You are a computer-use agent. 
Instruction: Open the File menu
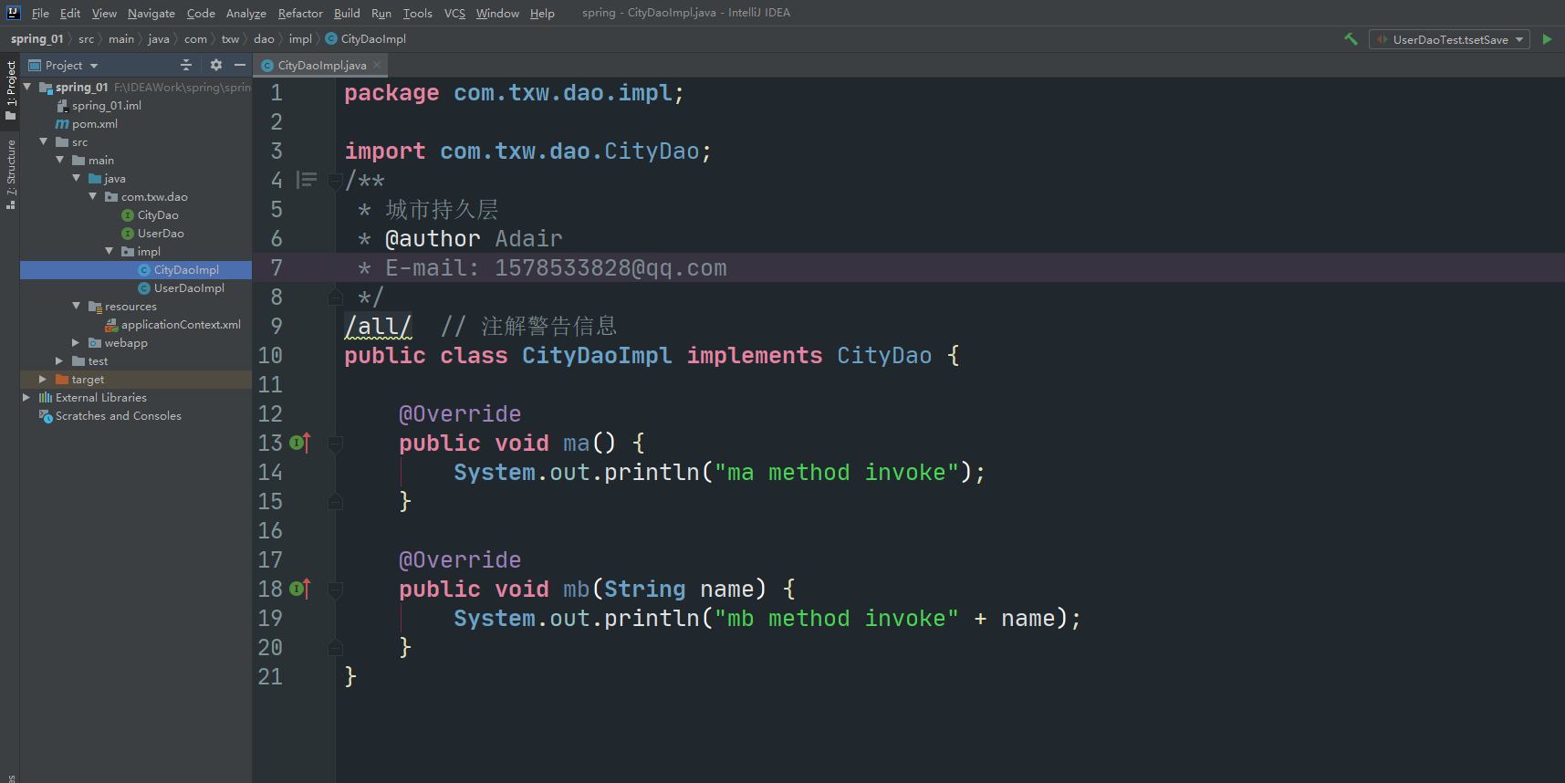click(x=40, y=13)
